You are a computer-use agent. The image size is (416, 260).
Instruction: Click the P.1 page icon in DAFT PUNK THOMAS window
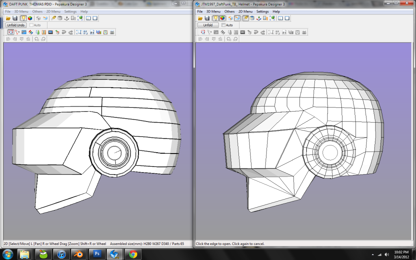(92, 32)
